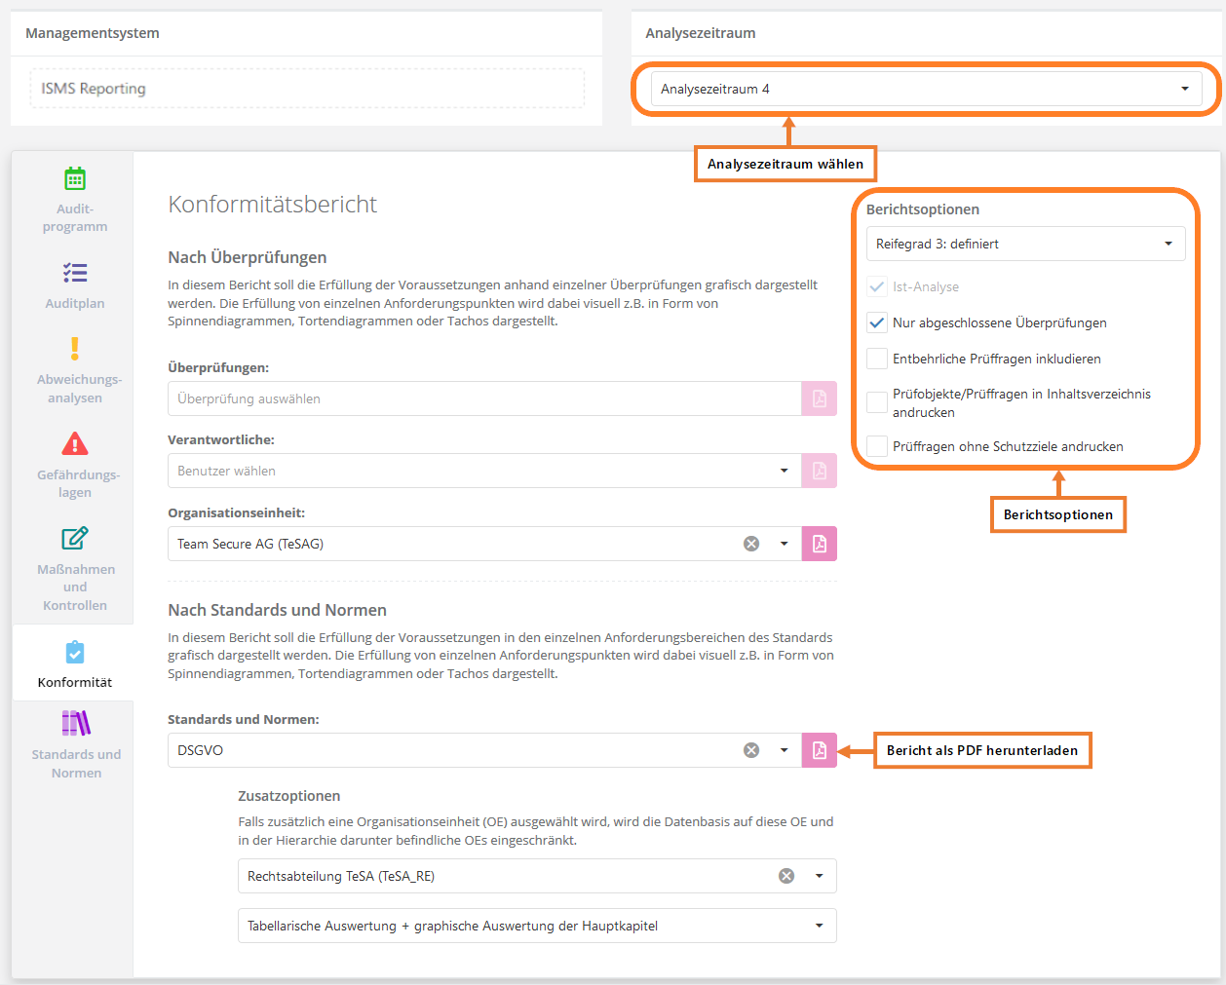Viewport: 1226px width, 985px height.
Task: Download PDF for Team Secure AG organisation
Action: [819, 544]
